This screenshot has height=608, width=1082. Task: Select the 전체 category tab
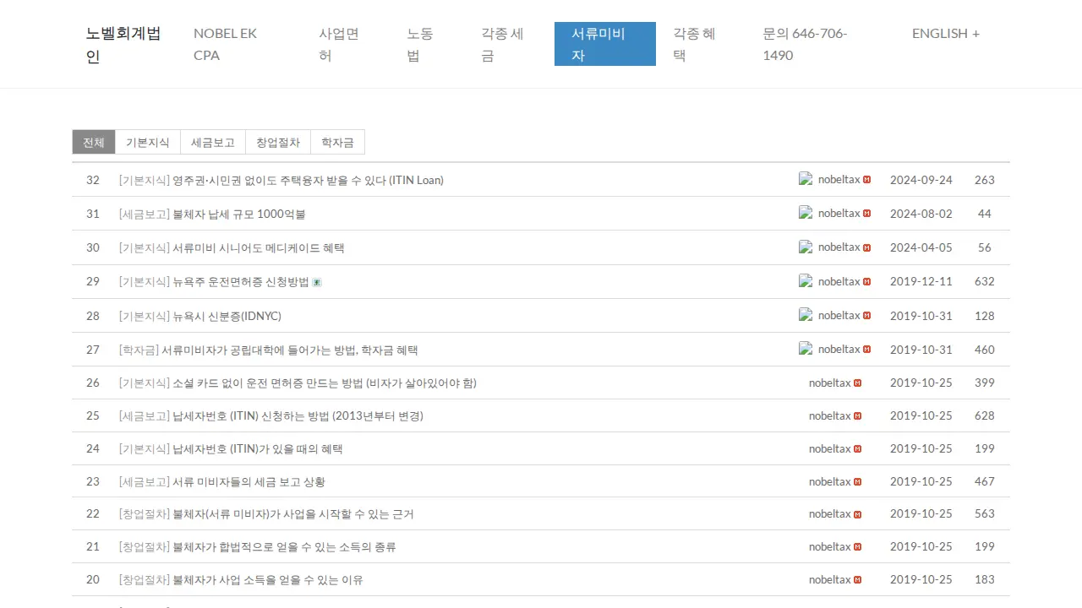pyautogui.click(x=94, y=143)
